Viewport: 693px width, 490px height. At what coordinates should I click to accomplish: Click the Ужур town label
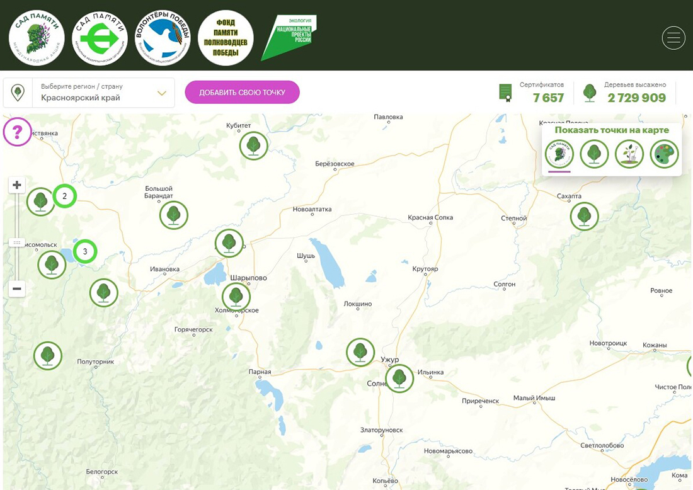(x=390, y=360)
